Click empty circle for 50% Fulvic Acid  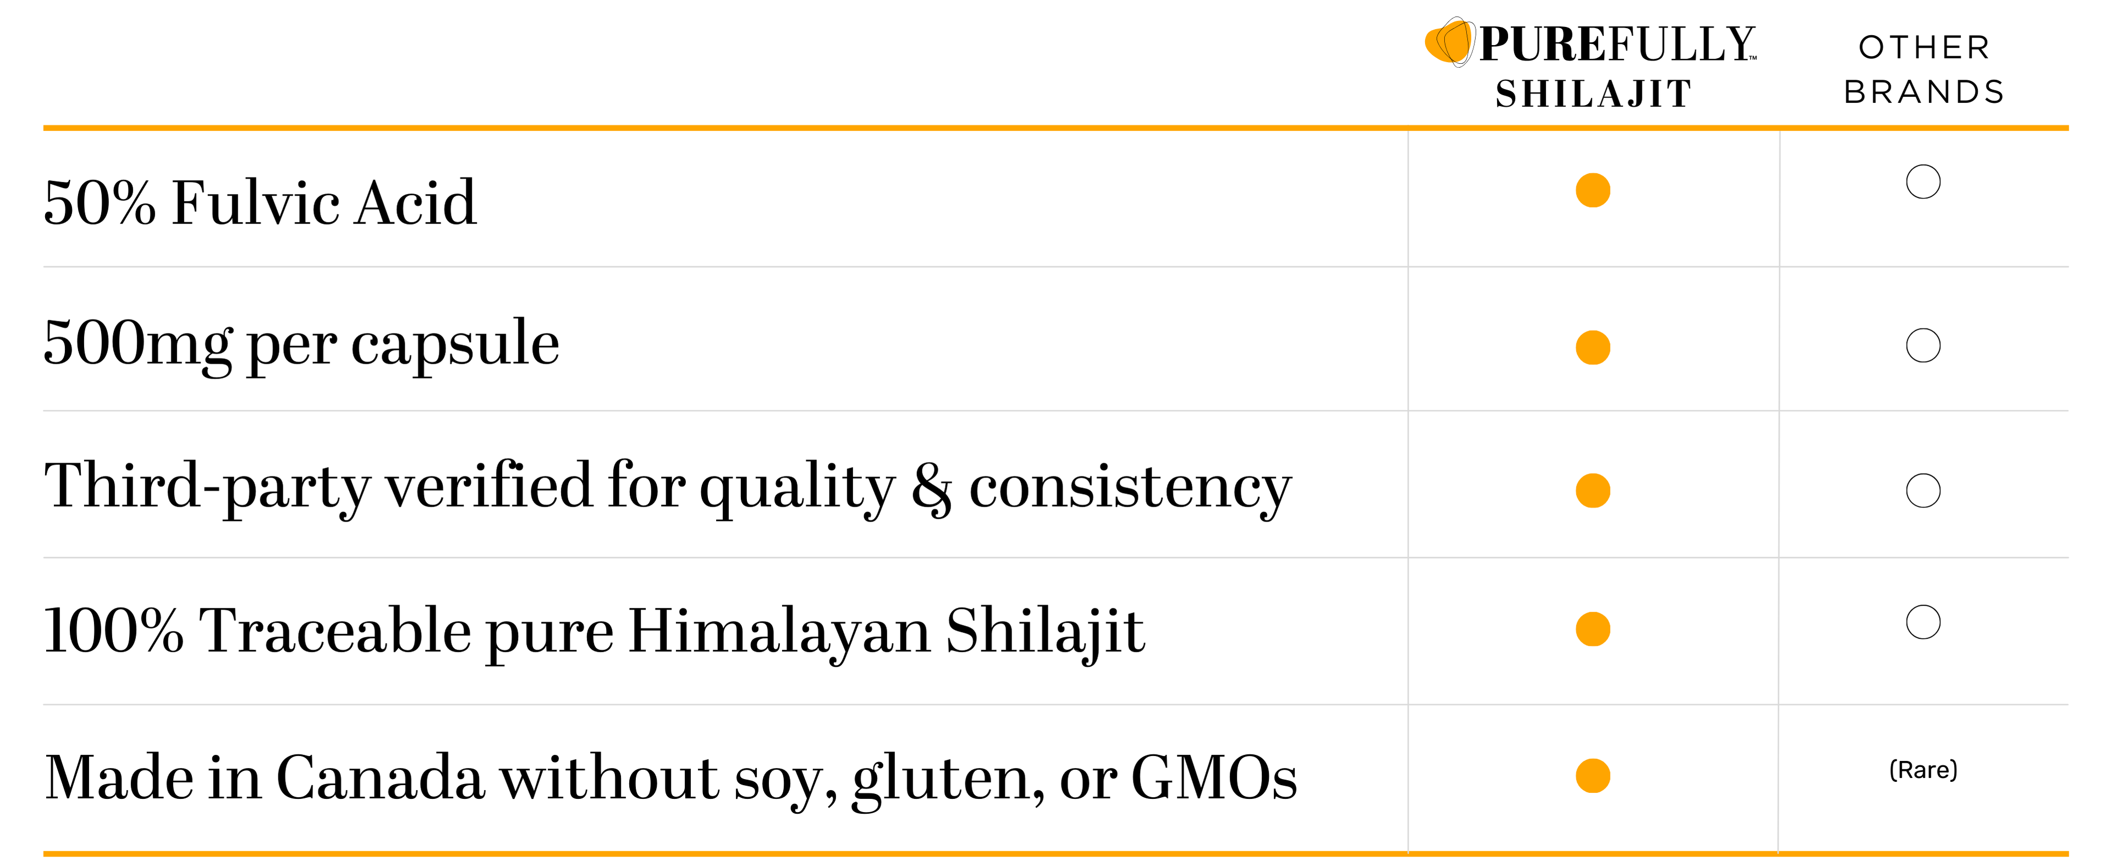(1923, 182)
